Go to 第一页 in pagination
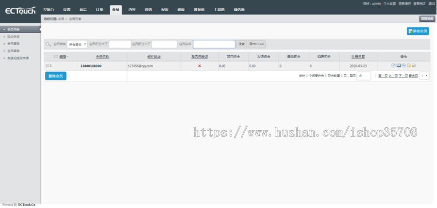Image resolution: width=437 pixels, height=208 pixels. tap(383, 76)
